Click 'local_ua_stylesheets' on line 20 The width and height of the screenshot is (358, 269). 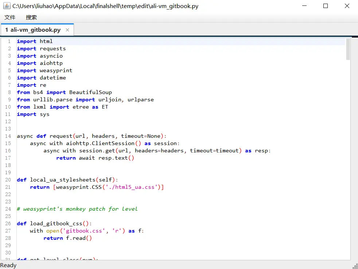click(x=63, y=180)
